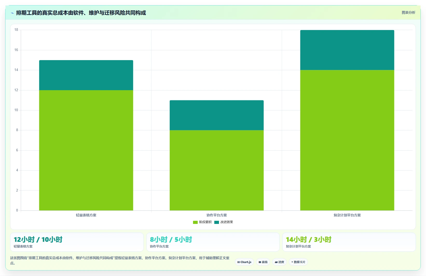Image resolution: width=426 pixels, height=276 pixels.
Task: Click the small icon before the chart title
Action: (x=12, y=13)
